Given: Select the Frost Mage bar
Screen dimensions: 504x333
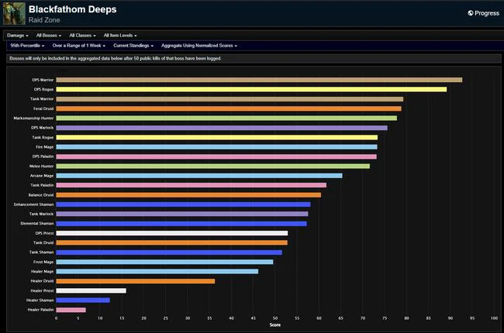Looking at the screenshot, I should 164,262.
